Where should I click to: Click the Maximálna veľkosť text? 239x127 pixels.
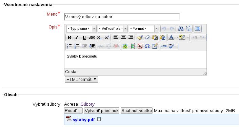pyautogui.click(x=194, y=110)
